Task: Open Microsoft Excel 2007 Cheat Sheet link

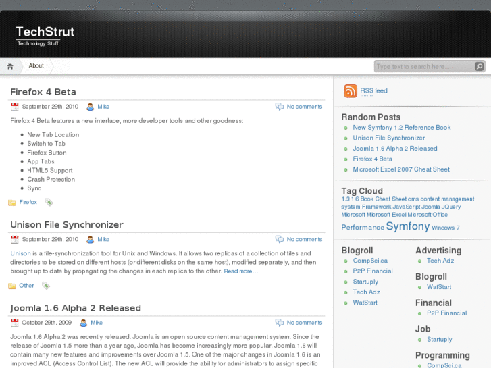Action: click(x=400, y=169)
